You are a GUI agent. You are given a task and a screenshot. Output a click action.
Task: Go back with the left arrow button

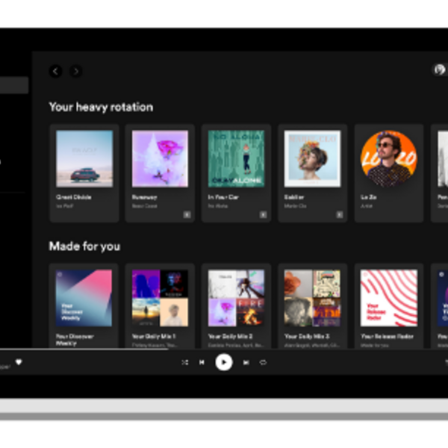[55, 71]
